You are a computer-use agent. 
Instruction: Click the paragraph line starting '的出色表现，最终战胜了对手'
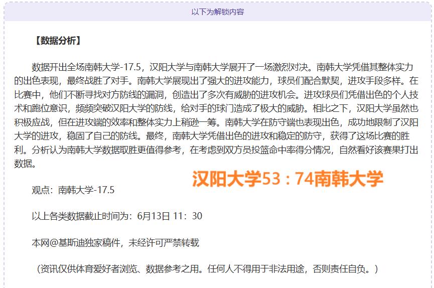tap(216, 81)
